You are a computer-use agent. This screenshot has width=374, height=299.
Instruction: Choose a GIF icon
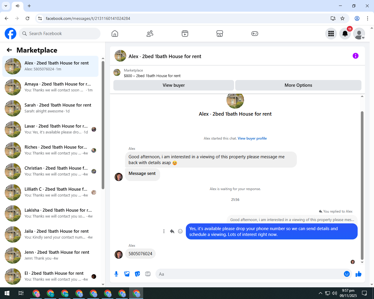tap(148, 274)
